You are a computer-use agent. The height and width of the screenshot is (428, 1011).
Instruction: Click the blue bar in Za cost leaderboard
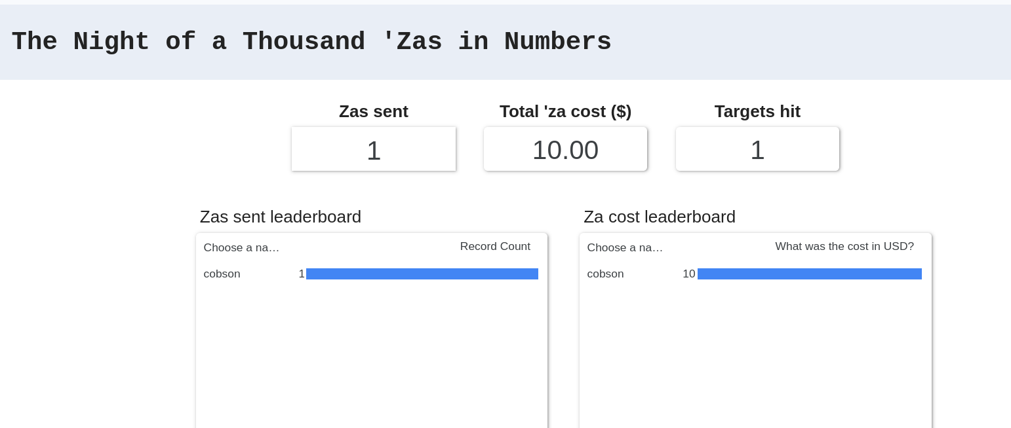pos(809,274)
